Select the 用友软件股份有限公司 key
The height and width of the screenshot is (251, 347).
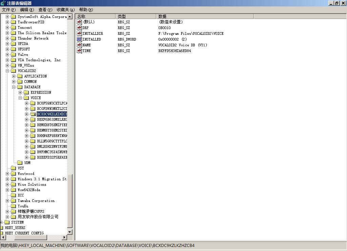pyautogui.click(x=38, y=217)
